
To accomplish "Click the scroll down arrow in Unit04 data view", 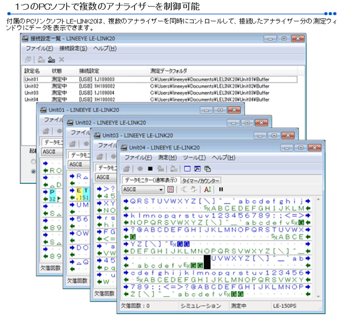I will tap(318, 296).
